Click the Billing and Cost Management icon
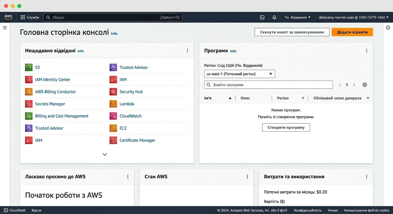Image resolution: width=393 pixels, height=214 pixels. pyautogui.click(x=28, y=116)
